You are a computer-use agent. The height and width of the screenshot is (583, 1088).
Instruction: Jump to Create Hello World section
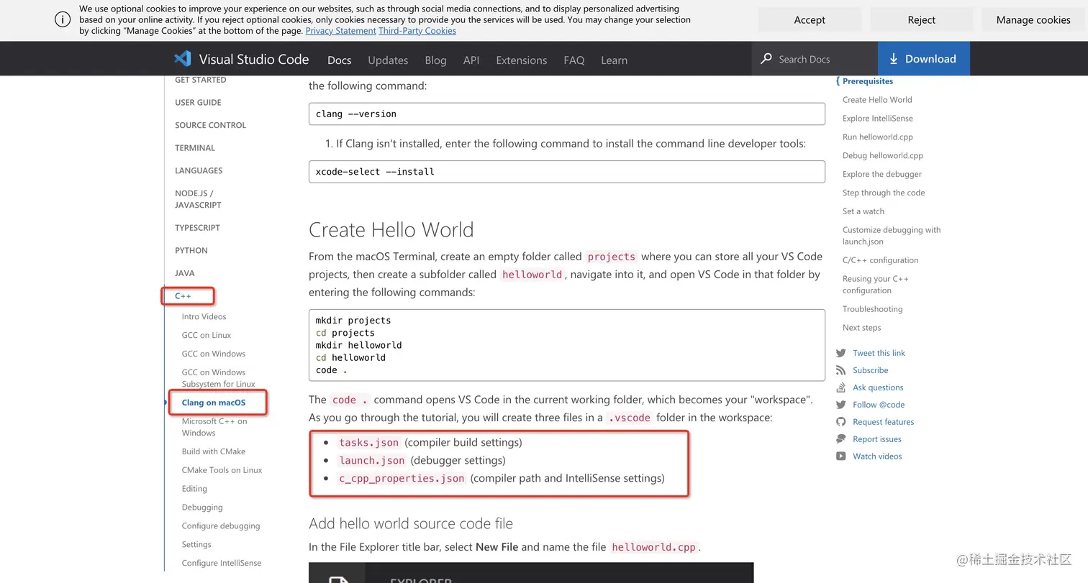click(877, 100)
